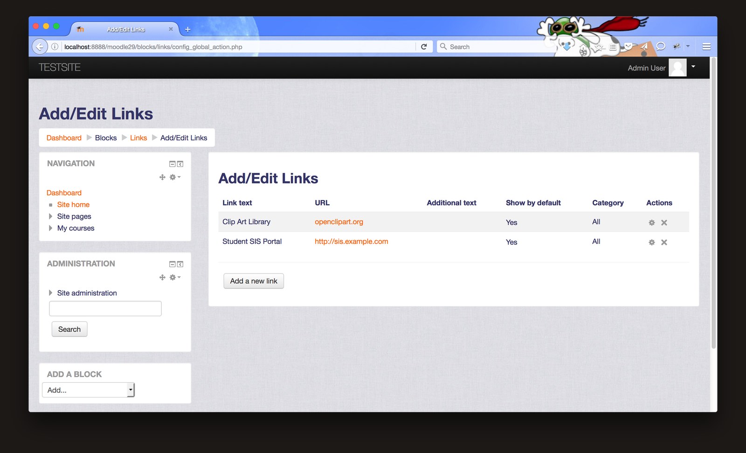Click the Category column header

coord(608,203)
